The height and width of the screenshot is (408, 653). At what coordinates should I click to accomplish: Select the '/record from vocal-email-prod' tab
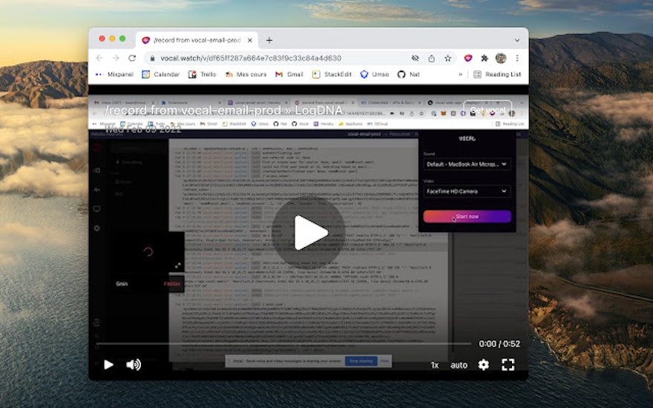click(x=197, y=40)
